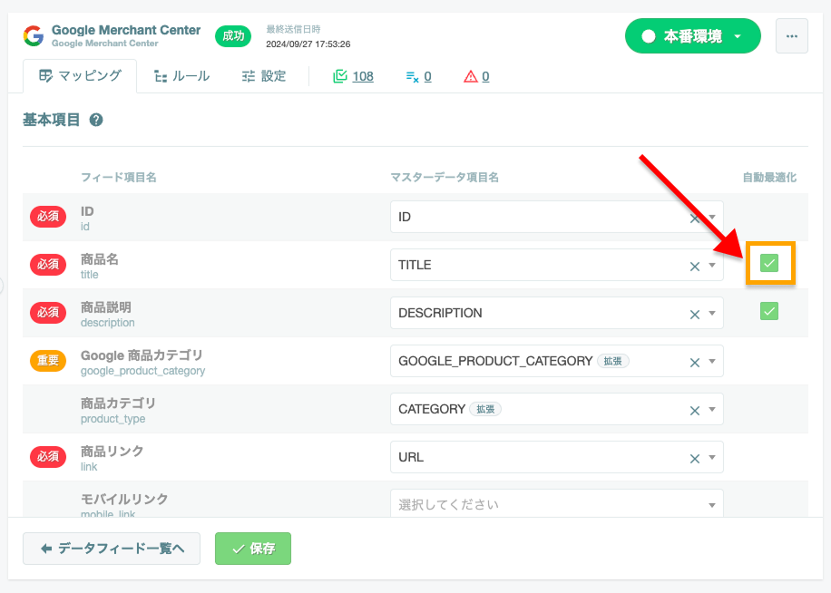The width and height of the screenshot is (831, 593).
Task: Clear GOOGLE_PRODUCT_CATEGORY mapping with X icon
Action: coord(695,363)
